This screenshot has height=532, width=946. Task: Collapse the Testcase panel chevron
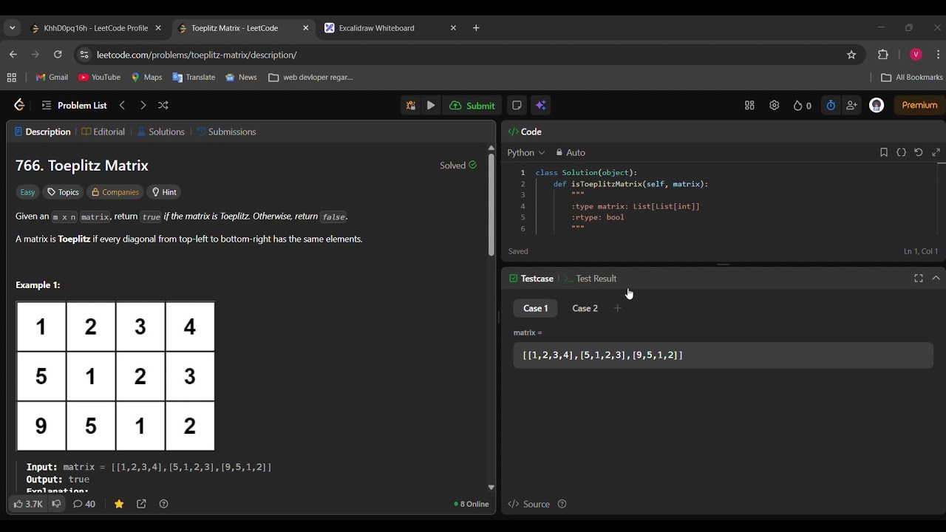tap(936, 279)
